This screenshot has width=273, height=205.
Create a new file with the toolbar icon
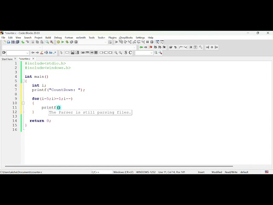[4, 42]
